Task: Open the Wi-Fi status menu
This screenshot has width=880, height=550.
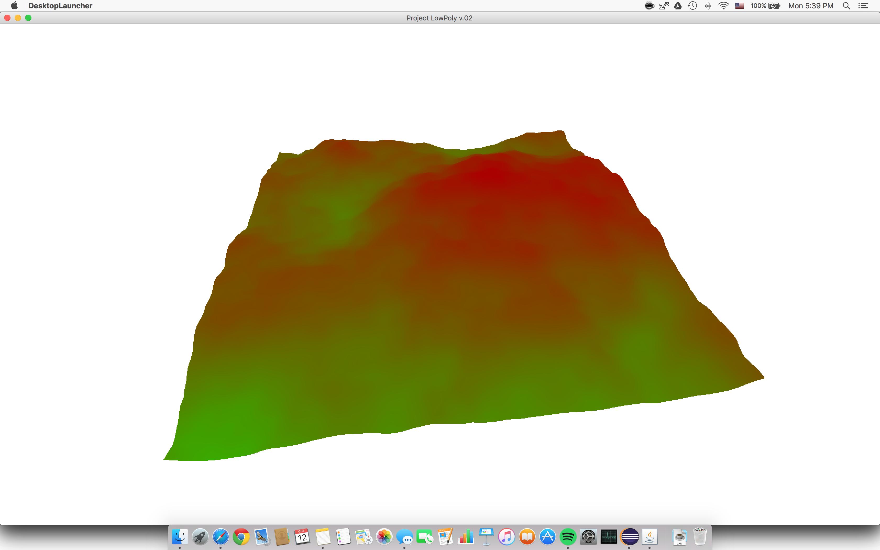Action: tap(724, 6)
